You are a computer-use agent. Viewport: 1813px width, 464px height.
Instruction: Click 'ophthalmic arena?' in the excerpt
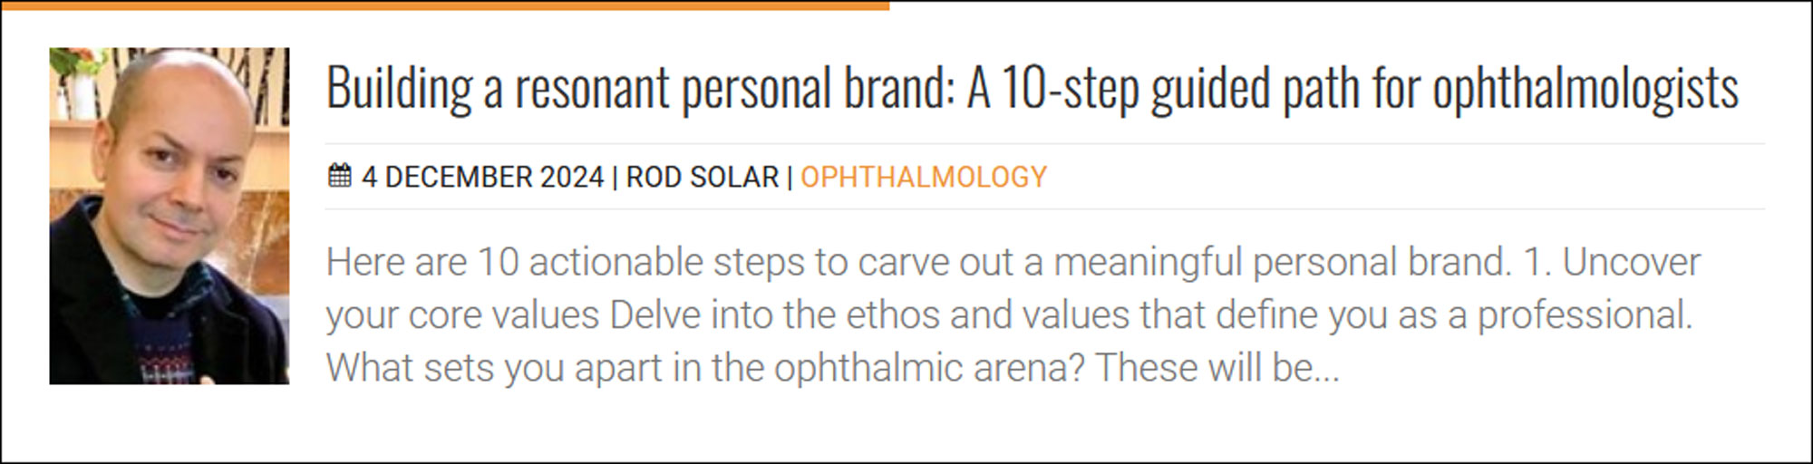(929, 368)
